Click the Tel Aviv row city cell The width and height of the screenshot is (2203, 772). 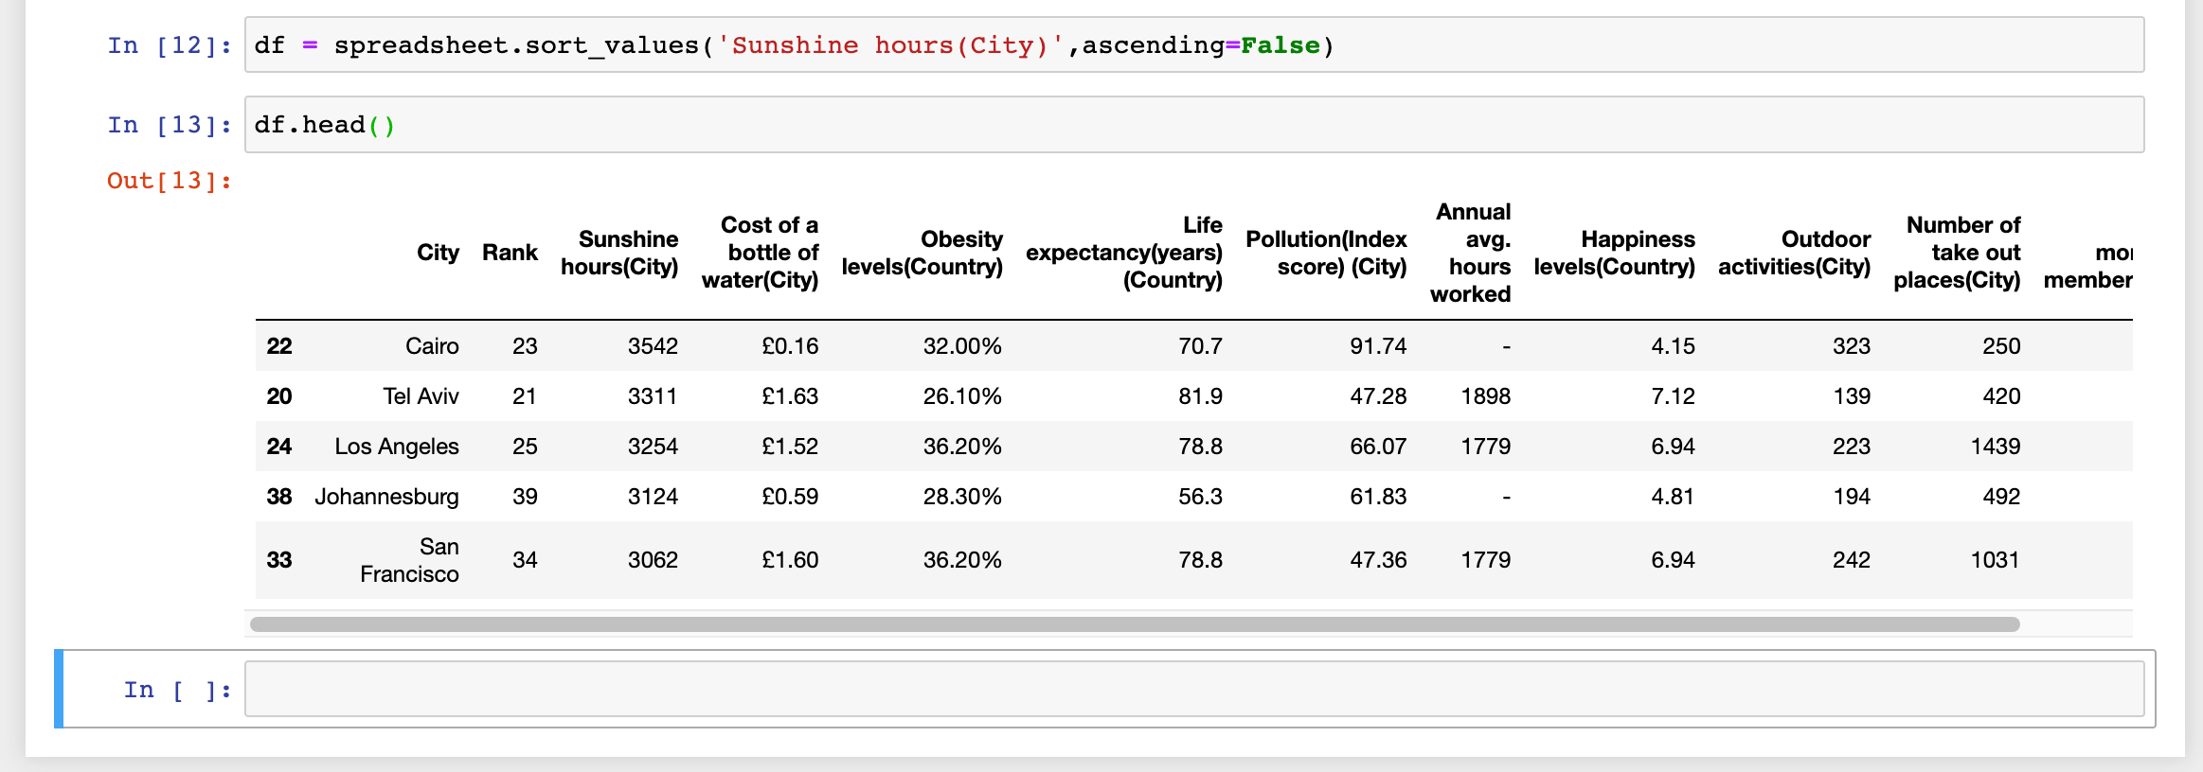[x=421, y=396]
